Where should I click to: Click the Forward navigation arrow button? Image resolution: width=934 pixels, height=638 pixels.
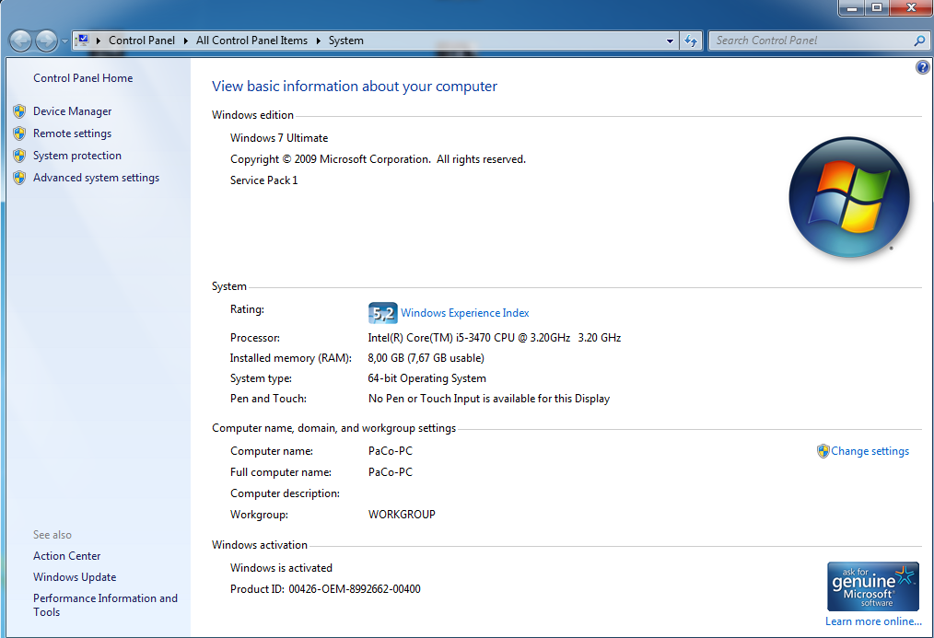pos(46,41)
